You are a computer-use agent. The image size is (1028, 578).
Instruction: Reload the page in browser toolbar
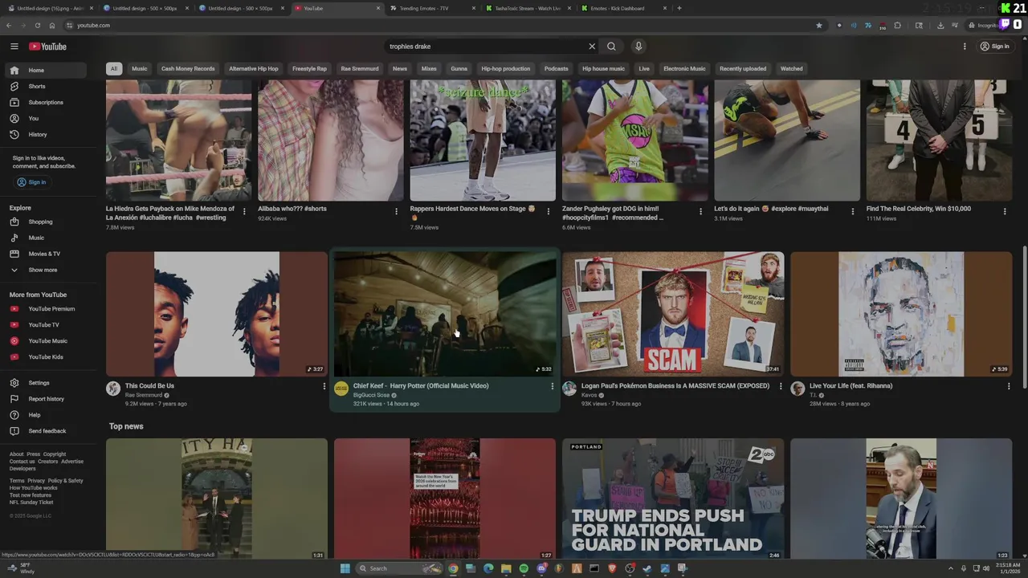click(x=38, y=25)
